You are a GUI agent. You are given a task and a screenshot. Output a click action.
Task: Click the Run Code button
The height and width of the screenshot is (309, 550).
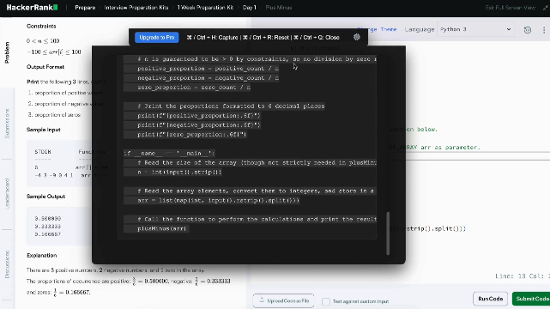(491, 299)
